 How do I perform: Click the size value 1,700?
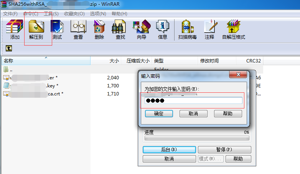pos(113,86)
